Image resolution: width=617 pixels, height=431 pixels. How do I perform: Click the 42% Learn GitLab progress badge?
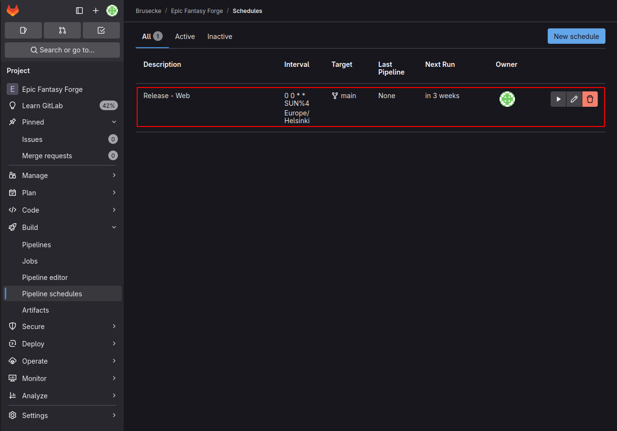[x=109, y=106]
